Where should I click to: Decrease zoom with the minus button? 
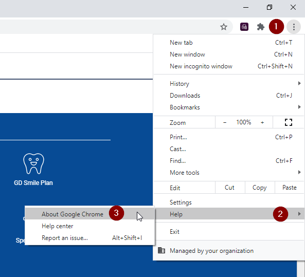(225, 122)
